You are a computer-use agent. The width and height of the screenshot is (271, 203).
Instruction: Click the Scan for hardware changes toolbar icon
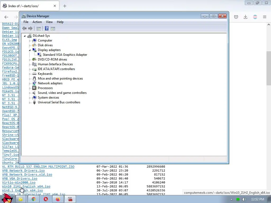[x=53, y=29]
